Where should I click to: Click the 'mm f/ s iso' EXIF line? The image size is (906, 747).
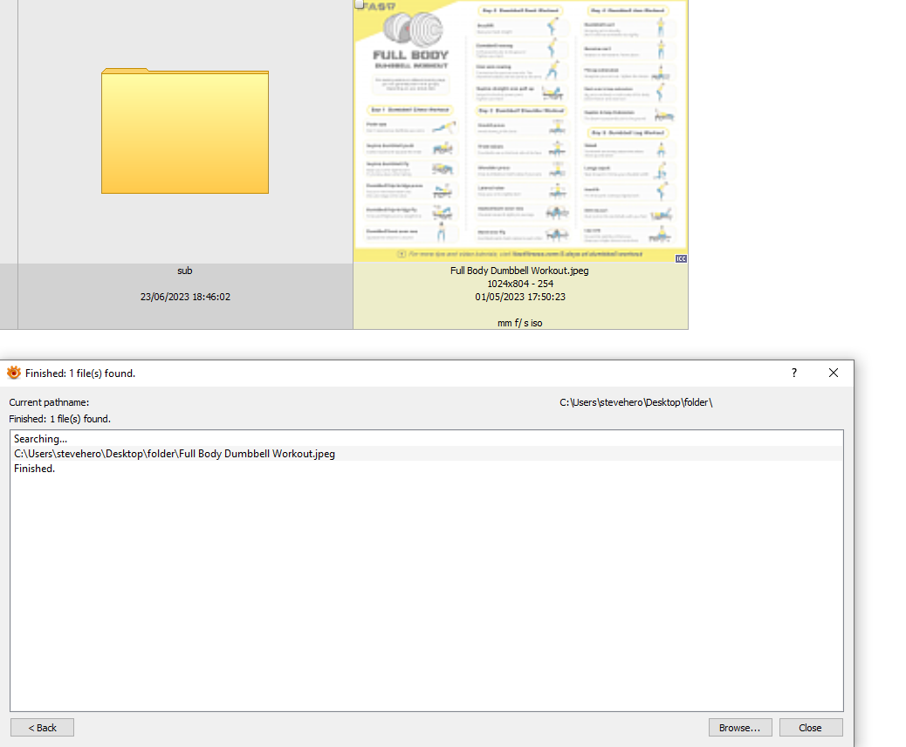click(x=519, y=323)
